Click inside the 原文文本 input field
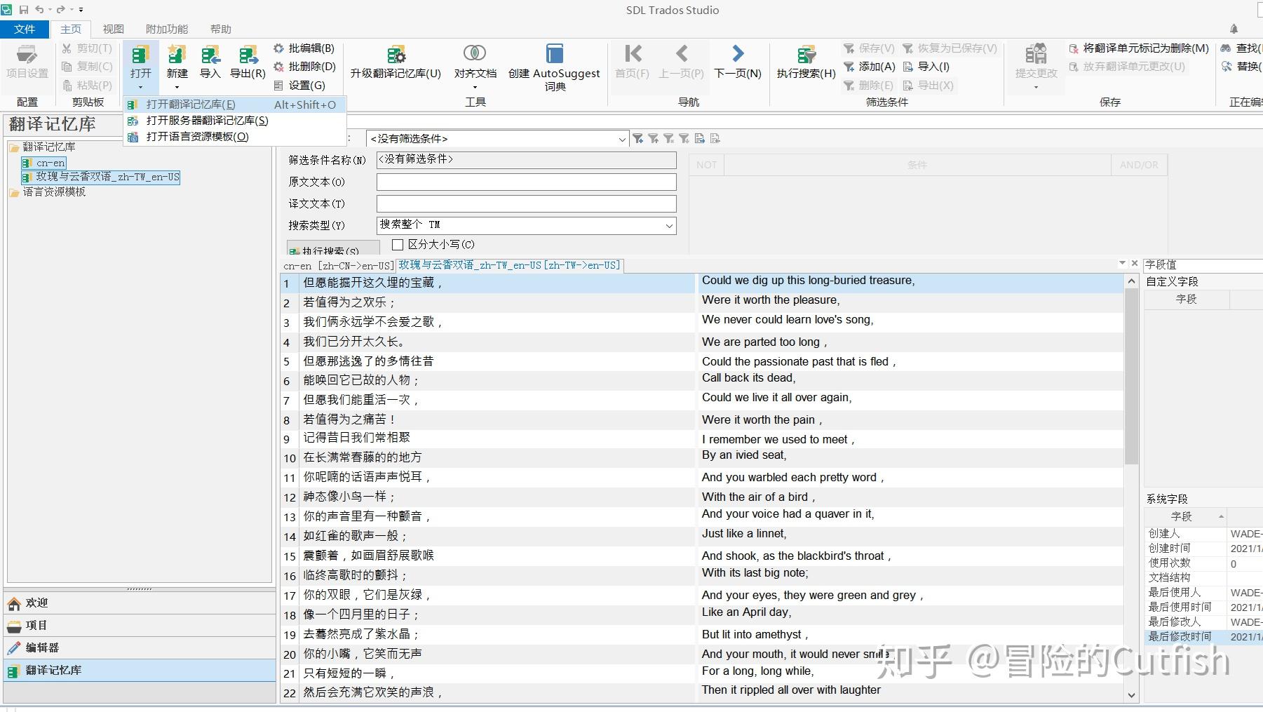The width and height of the screenshot is (1263, 712). point(525,182)
